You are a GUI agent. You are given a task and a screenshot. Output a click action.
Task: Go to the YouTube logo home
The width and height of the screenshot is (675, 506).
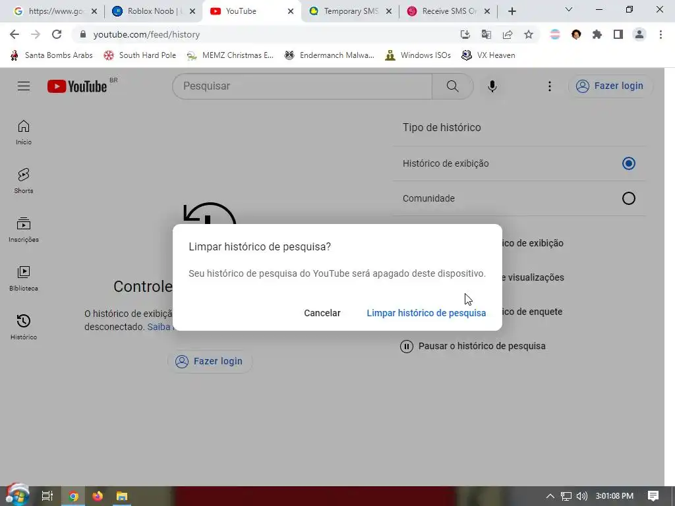[77, 86]
